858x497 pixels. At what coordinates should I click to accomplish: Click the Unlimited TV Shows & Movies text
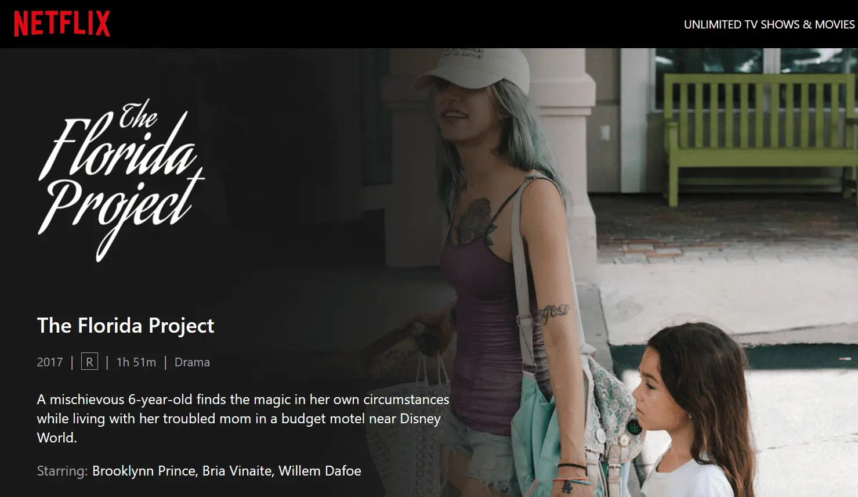[x=769, y=24]
